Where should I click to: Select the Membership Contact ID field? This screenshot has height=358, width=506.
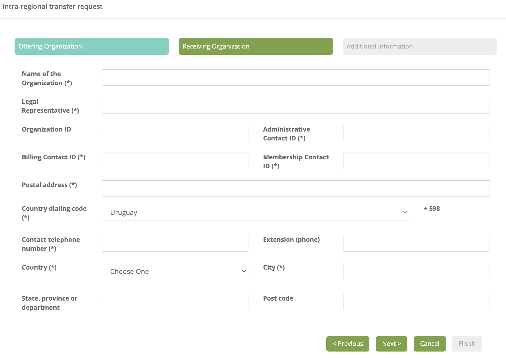416,161
